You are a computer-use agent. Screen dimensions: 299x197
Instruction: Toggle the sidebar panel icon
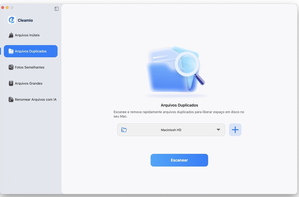(x=56, y=9)
